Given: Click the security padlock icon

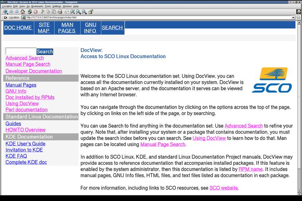Looking at the screenshot, I should (91, 12).
